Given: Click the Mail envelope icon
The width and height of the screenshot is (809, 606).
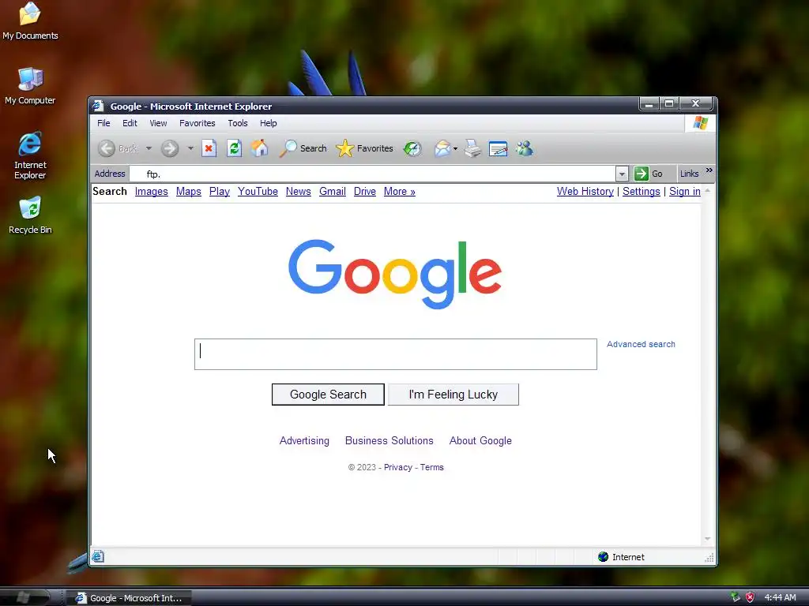Looking at the screenshot, I should point(442,148).
